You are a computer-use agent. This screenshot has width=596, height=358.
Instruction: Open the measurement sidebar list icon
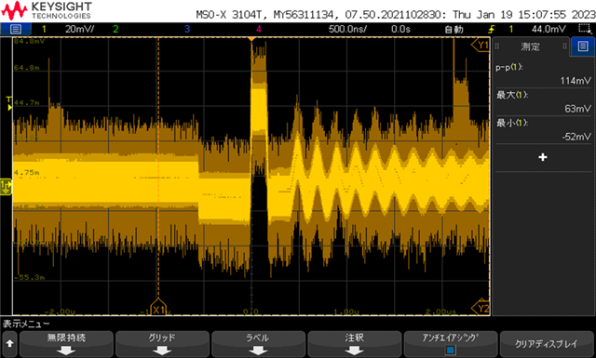[583, 46]
